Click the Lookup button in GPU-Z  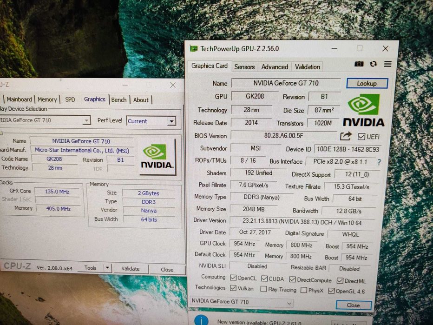tap(367, 84)
